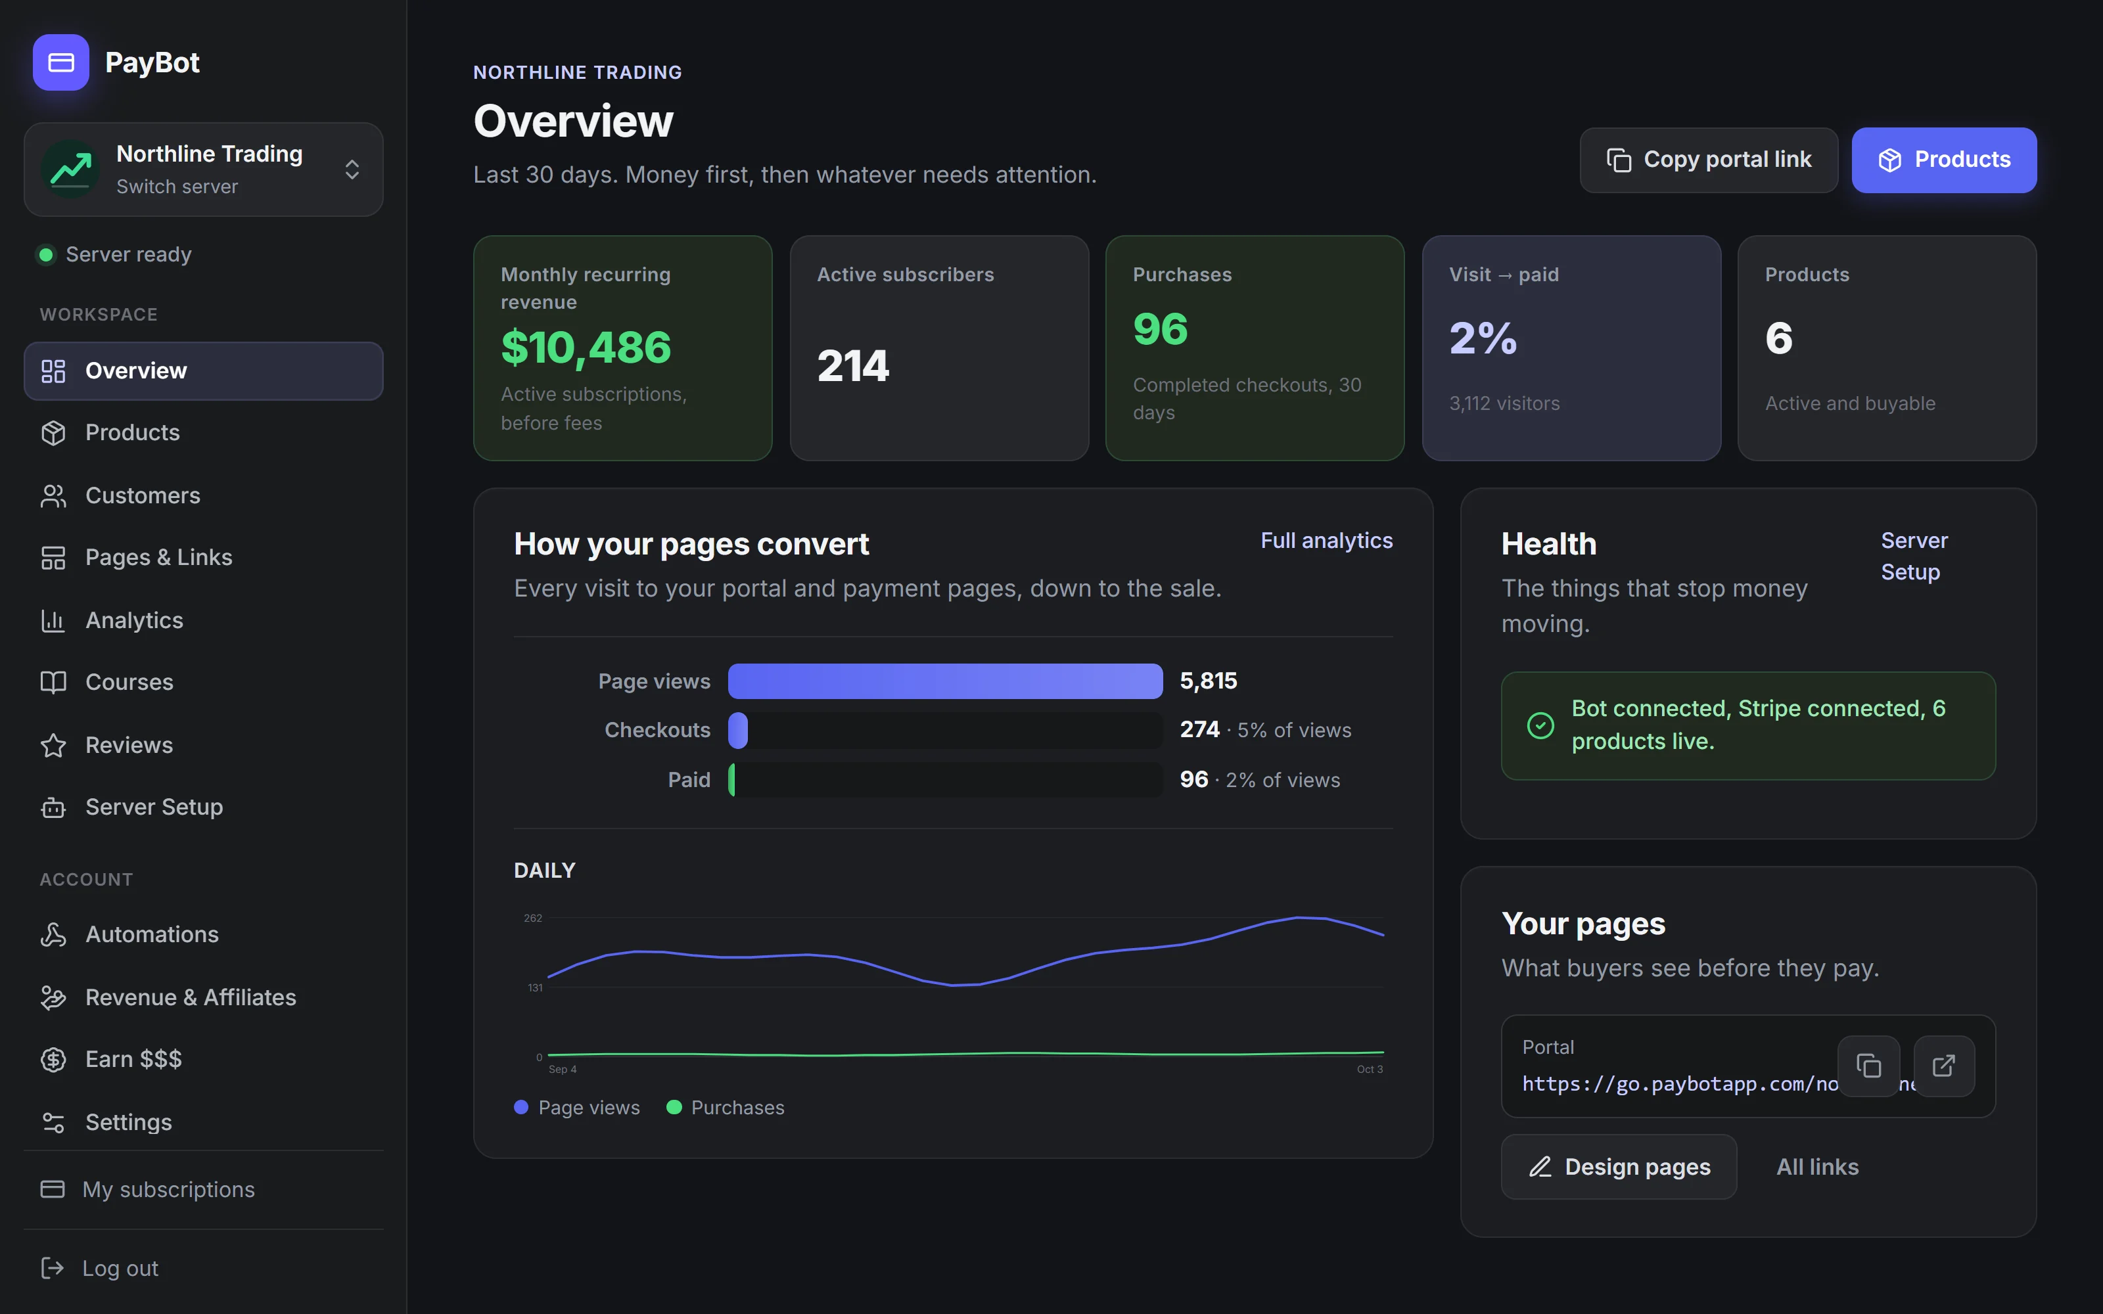Follow the Server Setup link in Health
The height and width of the screenshot is (1314, 2103).
[1914, 556]
